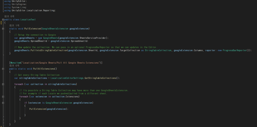
Task: Click the yellow change marker in the margin
Action: (1, 23)
